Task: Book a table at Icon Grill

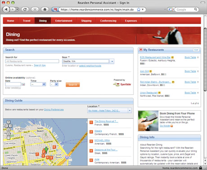Action: coord(190,71)
